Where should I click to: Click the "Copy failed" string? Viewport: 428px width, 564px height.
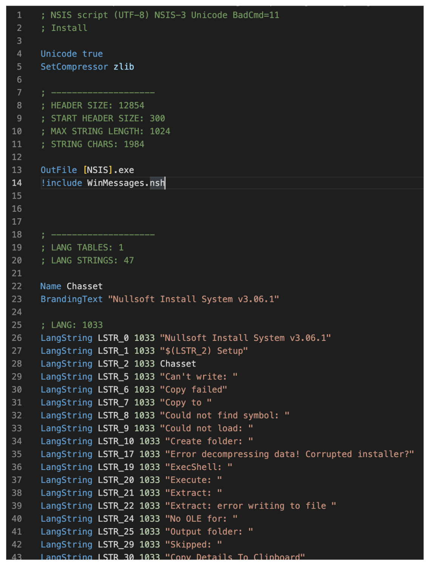pos(193,390)
